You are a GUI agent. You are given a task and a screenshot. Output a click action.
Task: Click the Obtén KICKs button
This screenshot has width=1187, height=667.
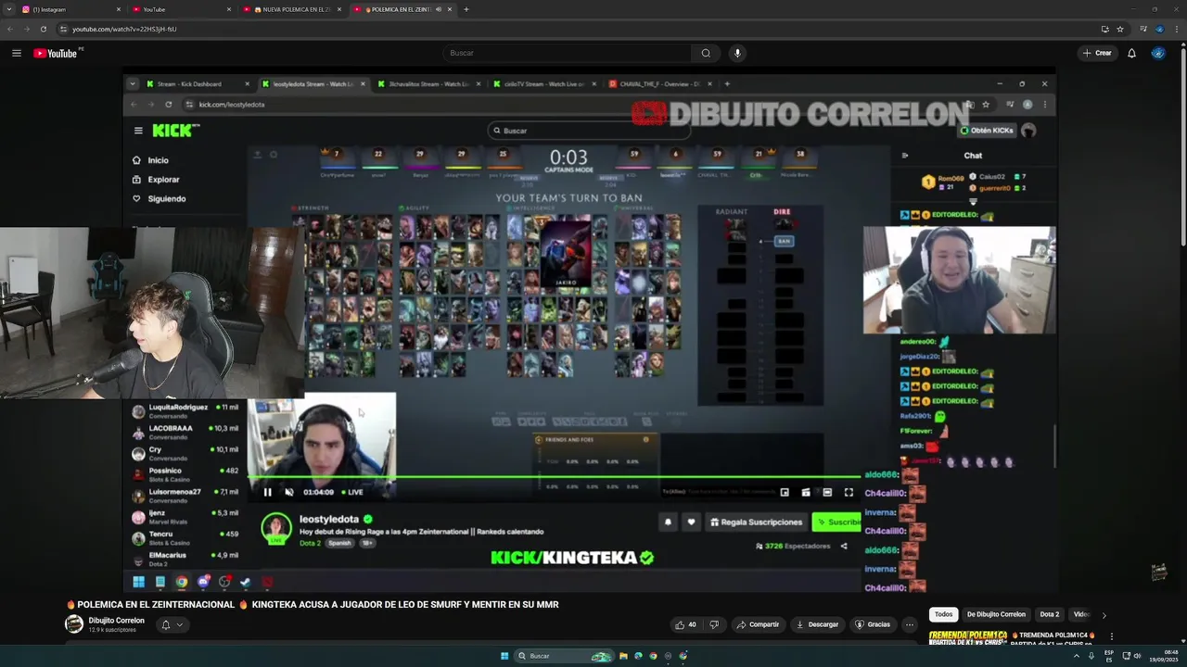point(987,131)
